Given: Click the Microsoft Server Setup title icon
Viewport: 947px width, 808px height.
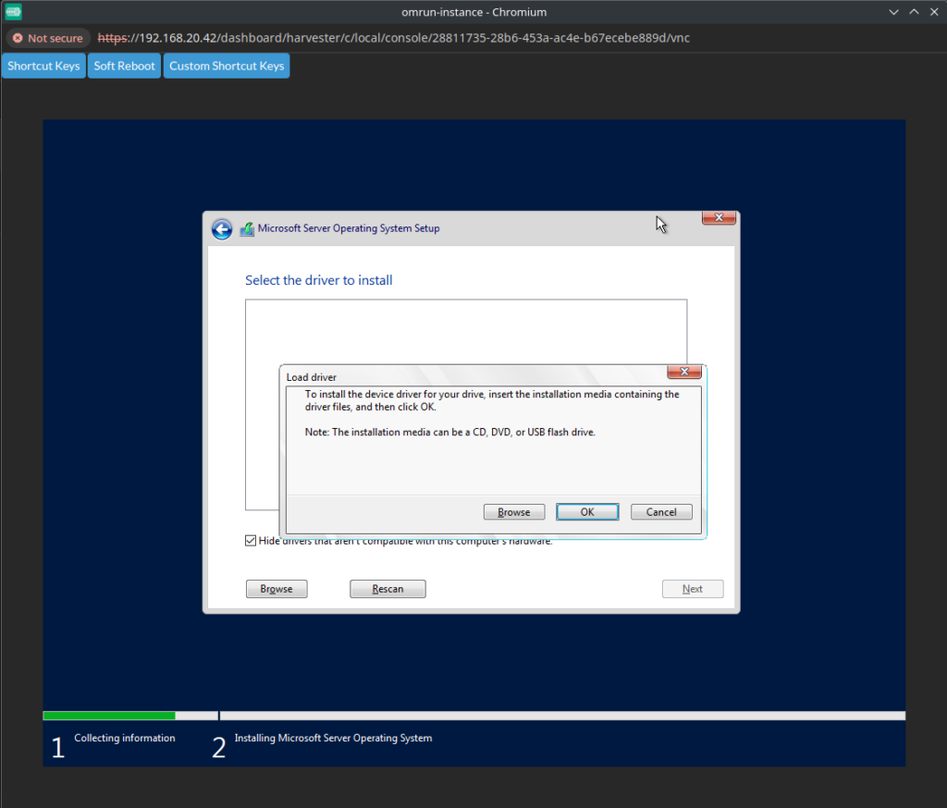Looking at the screenshot, I should [x=247, y=229].
